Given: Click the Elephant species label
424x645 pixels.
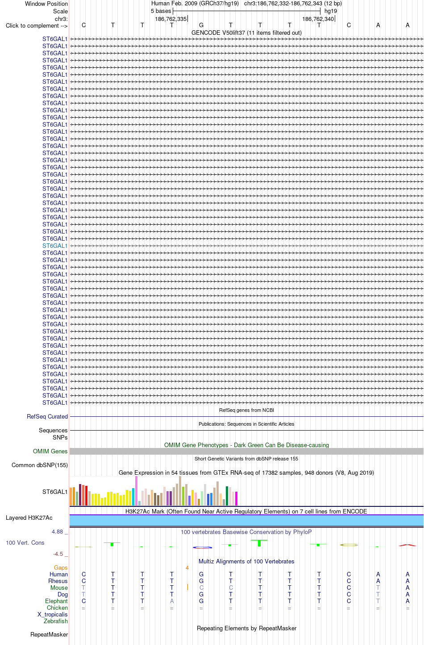Looking at the screenshot, I should [x=56, y=601].
